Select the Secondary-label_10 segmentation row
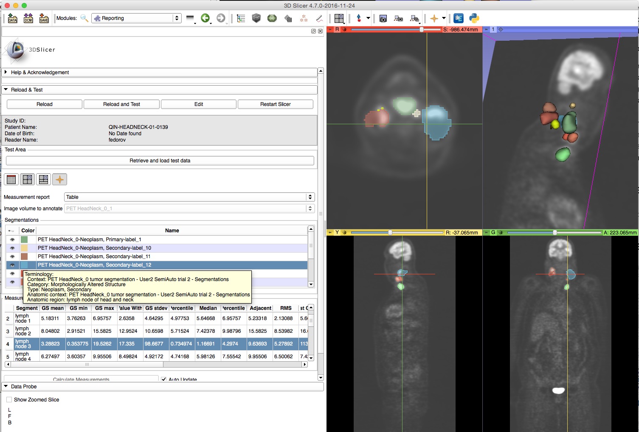The image size is (639, 432). click(x=94, y=248)
